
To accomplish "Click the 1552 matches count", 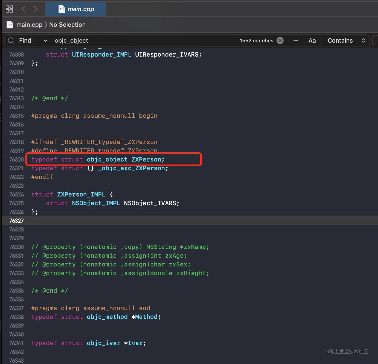I will (256, 41).
